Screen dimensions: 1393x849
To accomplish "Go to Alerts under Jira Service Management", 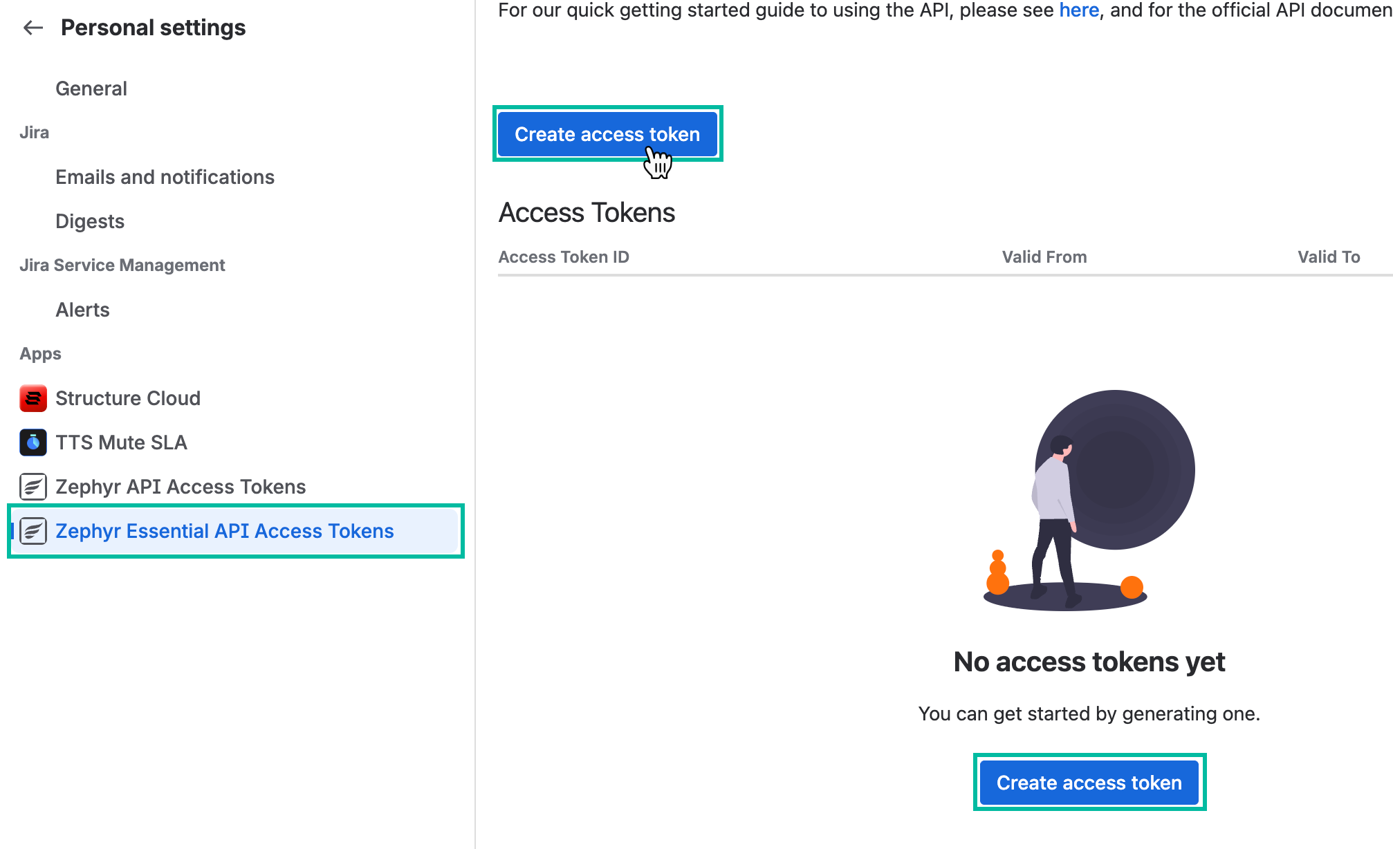I will coord(82,310).
